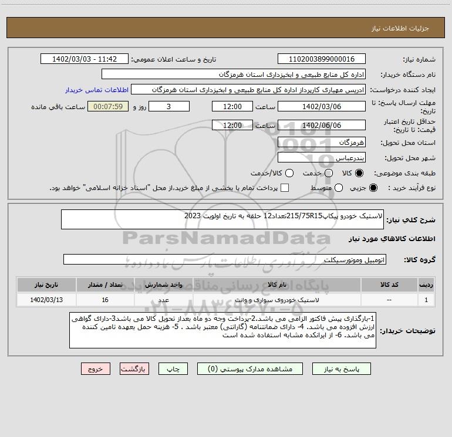Click the delivery city field بندرعباس

322,157
